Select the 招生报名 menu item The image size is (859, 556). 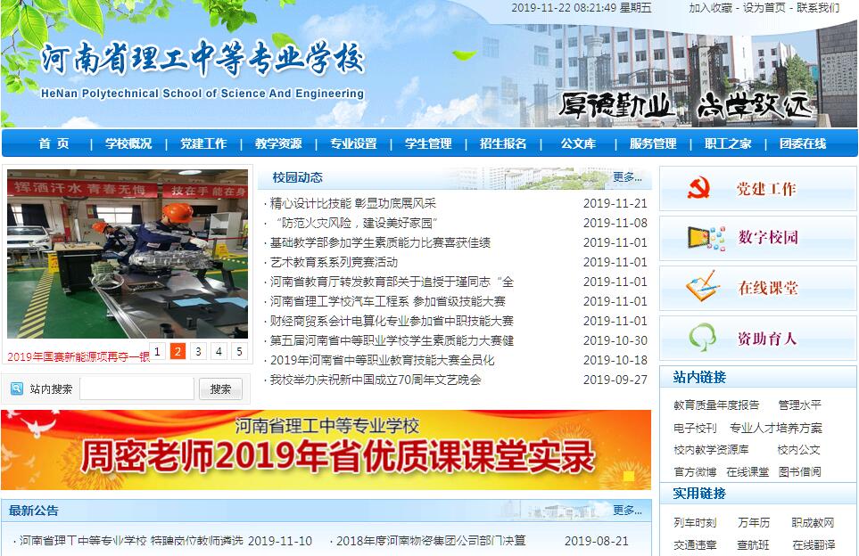tap(503, 143)
